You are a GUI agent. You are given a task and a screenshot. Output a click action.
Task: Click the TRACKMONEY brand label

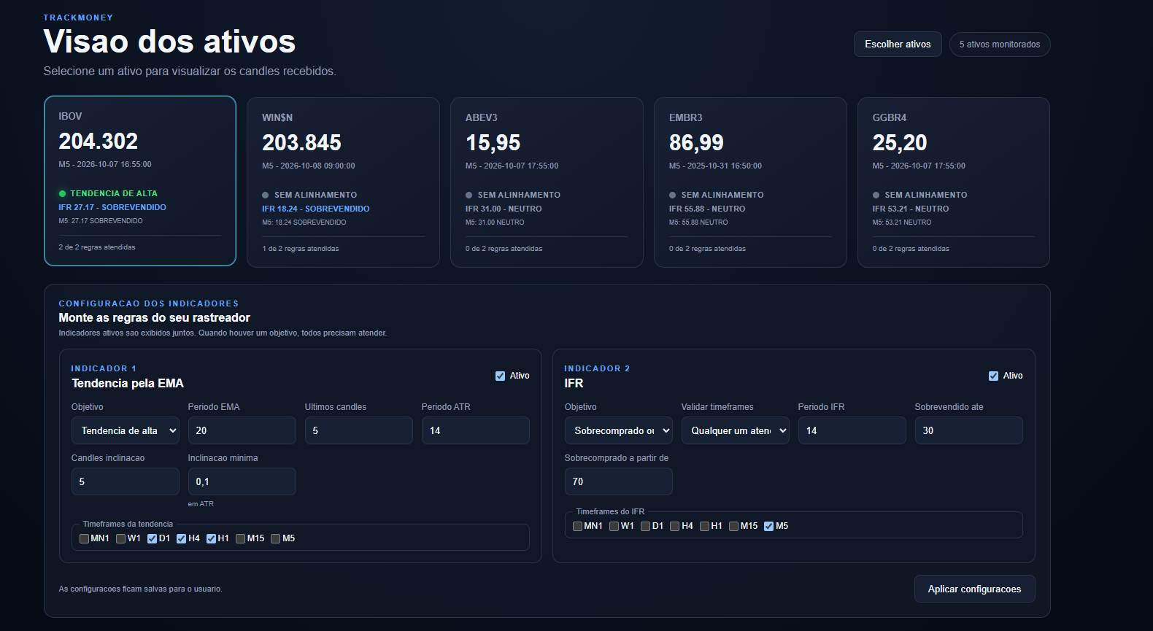[x=78, y=18]
